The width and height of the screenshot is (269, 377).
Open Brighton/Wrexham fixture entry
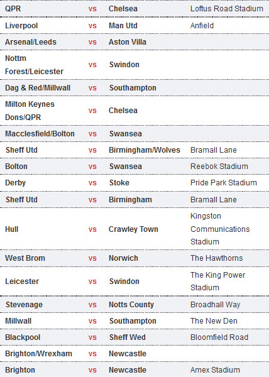pos(134,354)
